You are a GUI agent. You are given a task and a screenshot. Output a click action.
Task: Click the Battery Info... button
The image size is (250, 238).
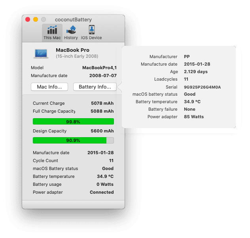[95, 87]
